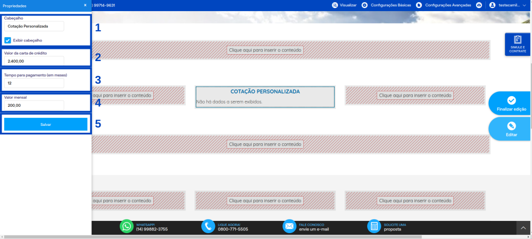Click the Fale Conosco mail icon
The image size is (532, 239).
[x=289, y=226]
